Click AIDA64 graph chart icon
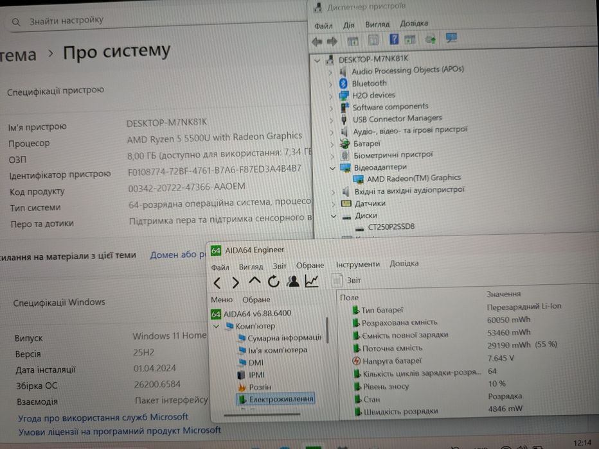 tap(312, 281)
